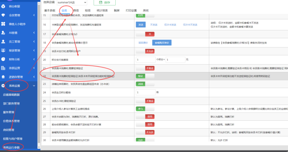Expand 员工管理 menu chevron

click(34, 42)
